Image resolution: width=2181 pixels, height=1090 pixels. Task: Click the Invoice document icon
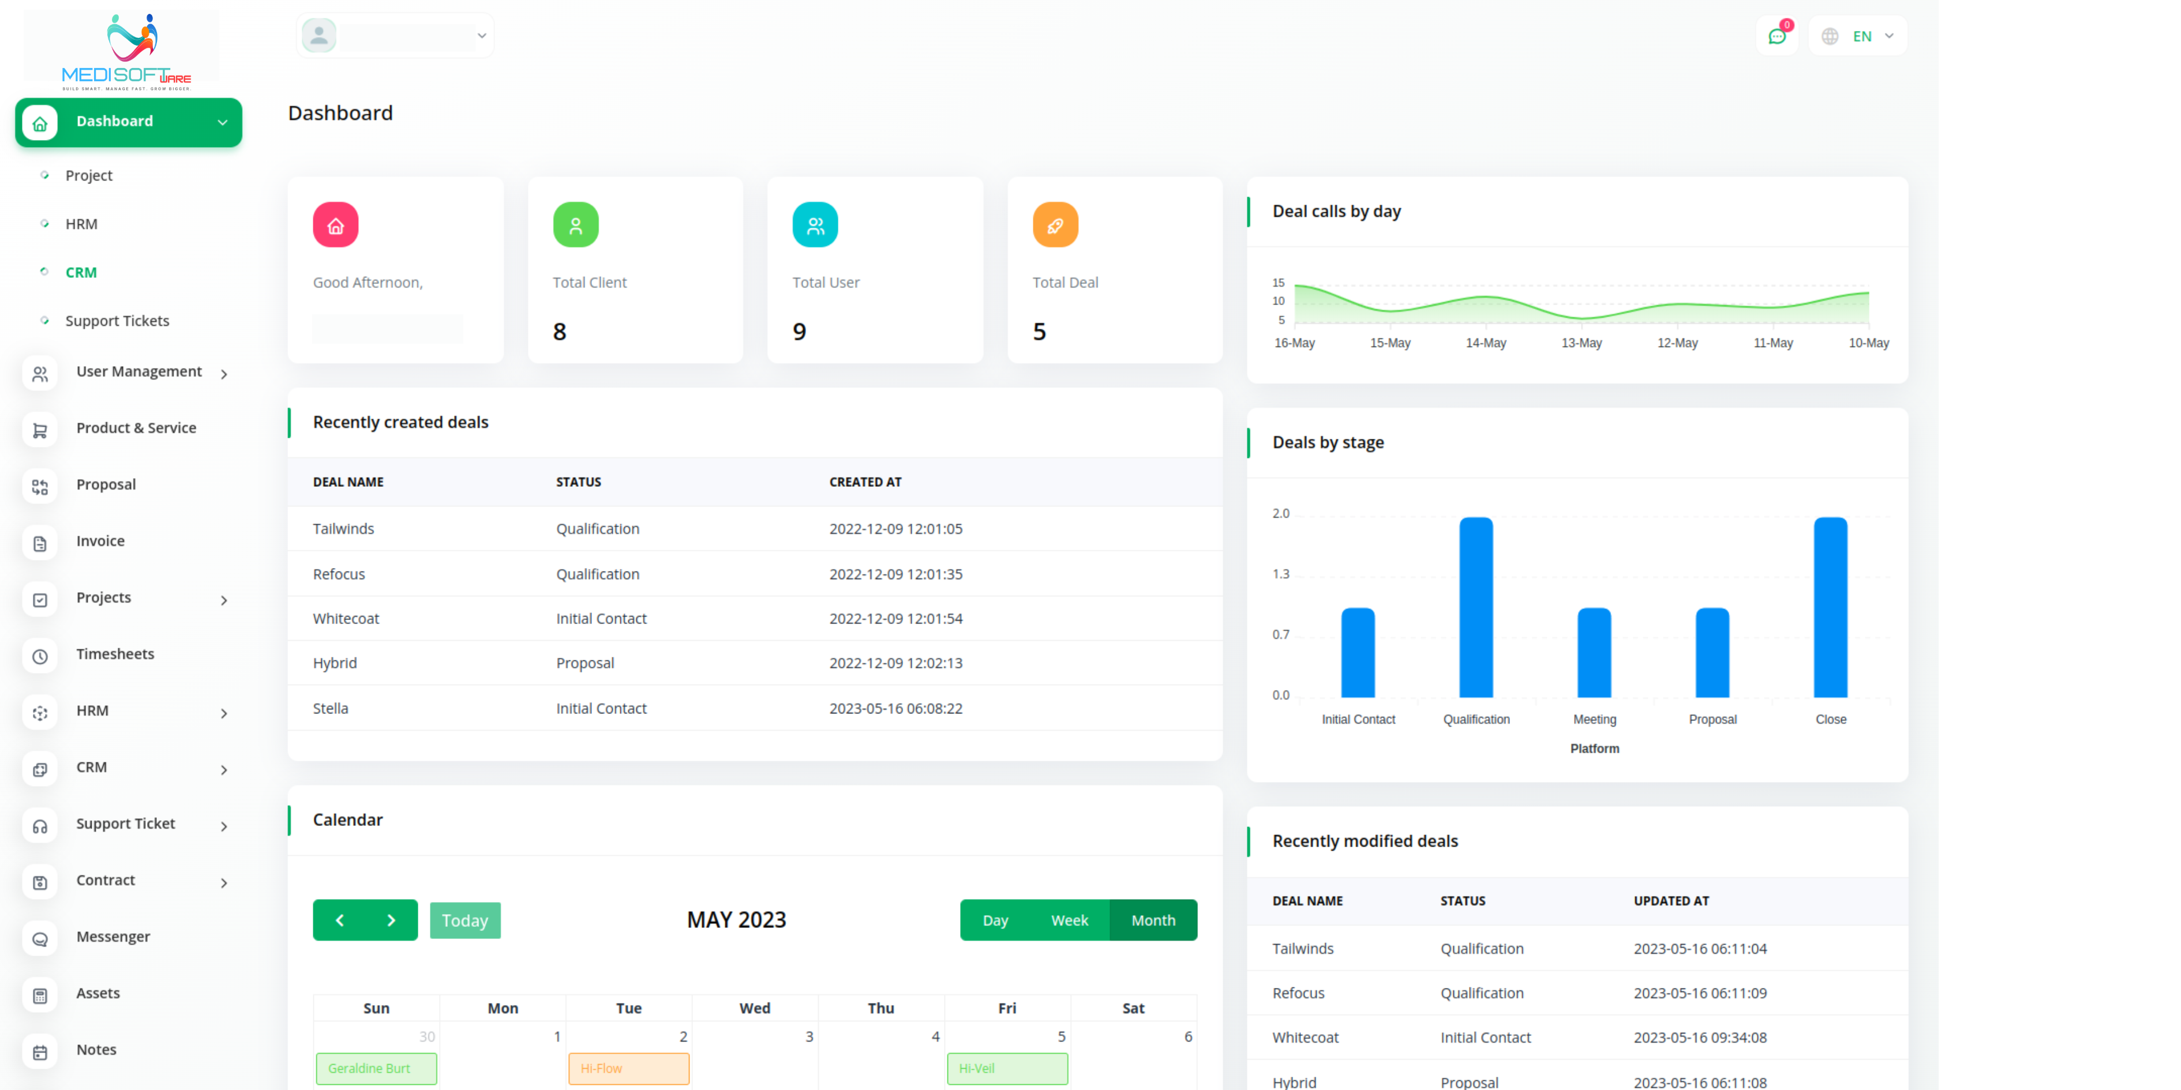tap(40, 543)
